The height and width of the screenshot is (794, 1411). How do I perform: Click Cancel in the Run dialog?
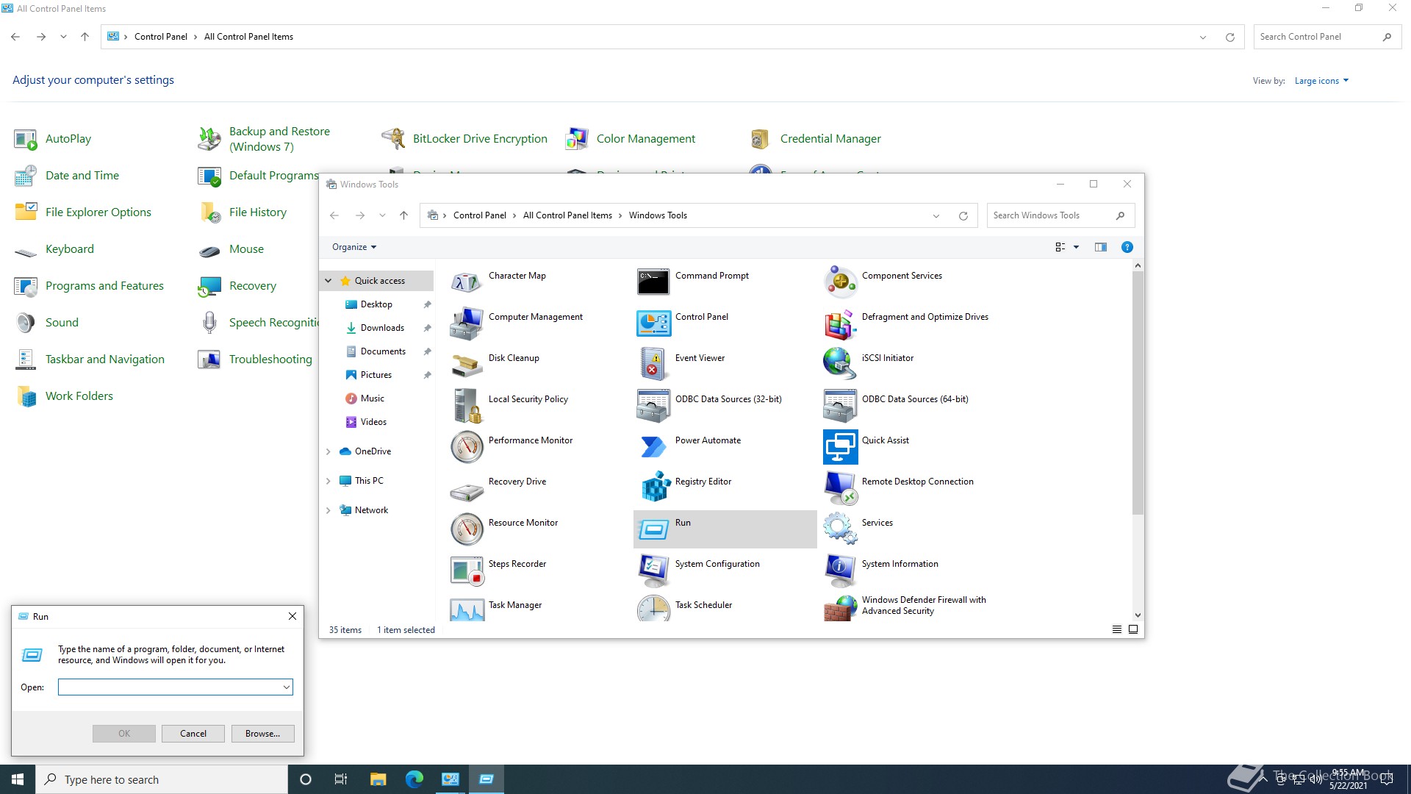(x=193, y=734)
